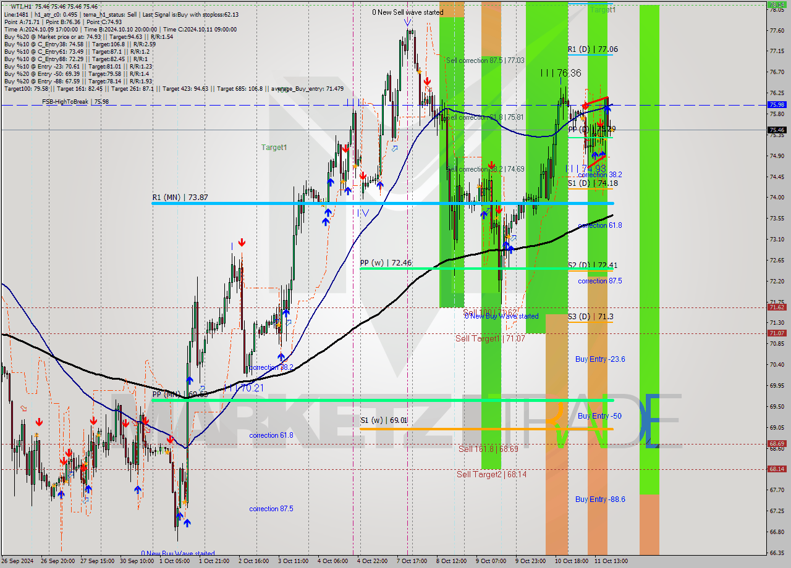
Task: Click the '10 Oct 18:00' time axis label
Action: click(x=572, y=561)
